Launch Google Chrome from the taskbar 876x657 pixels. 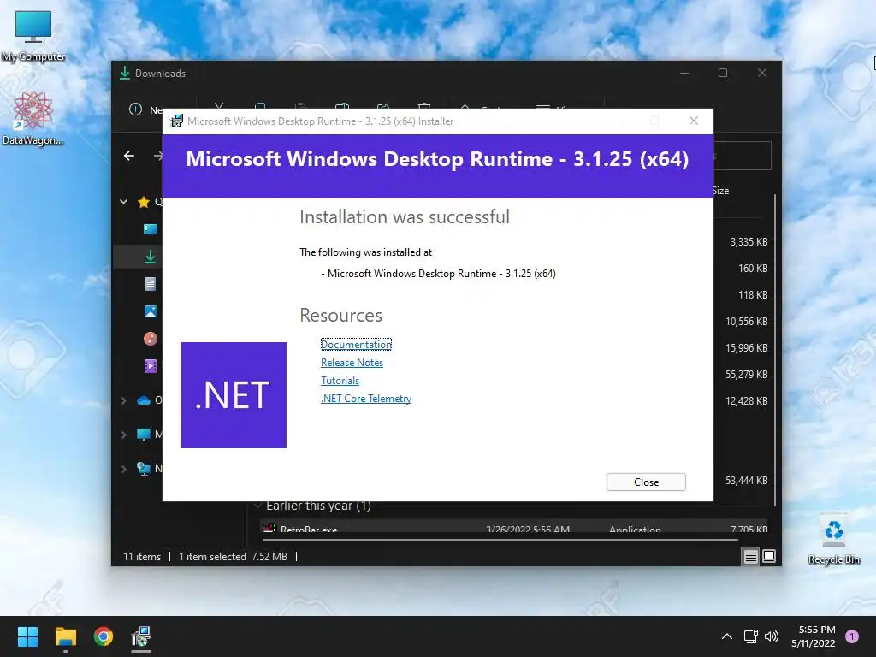pyautogui.click(x=104, y=636)
